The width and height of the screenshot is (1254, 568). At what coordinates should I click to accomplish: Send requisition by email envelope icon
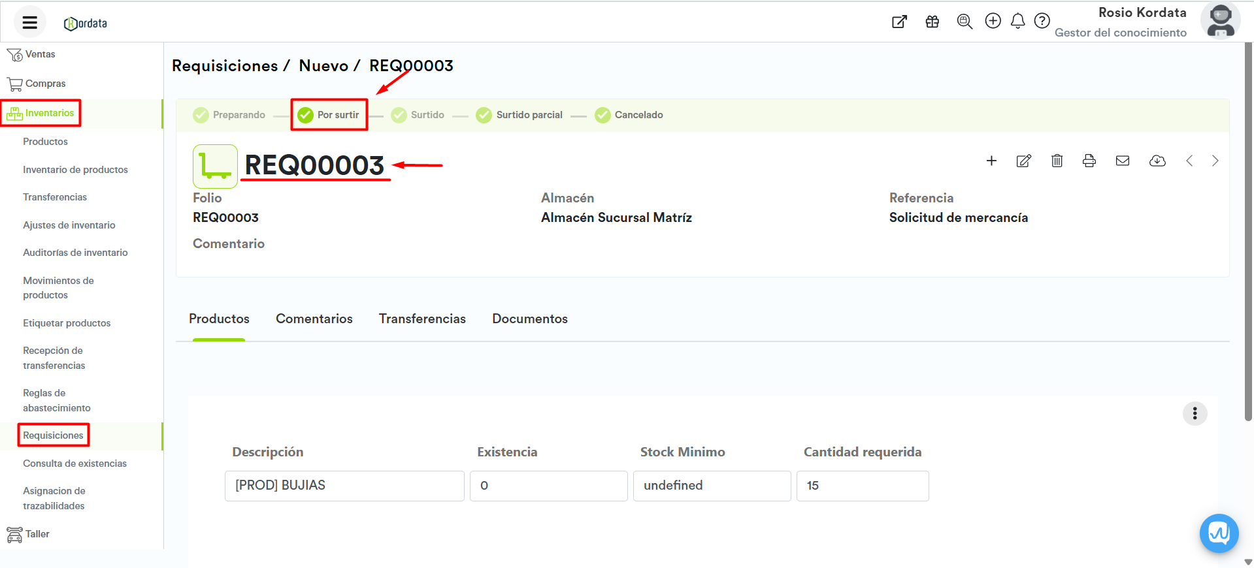1122,161
